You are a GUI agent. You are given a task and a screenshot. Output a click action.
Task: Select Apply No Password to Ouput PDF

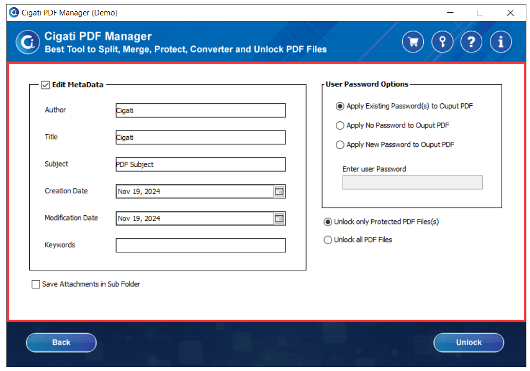point(340,125)
